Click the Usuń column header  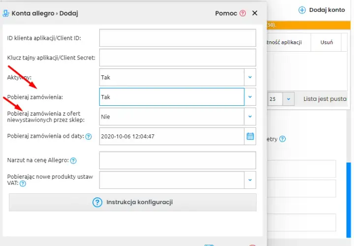coord(326,42)
